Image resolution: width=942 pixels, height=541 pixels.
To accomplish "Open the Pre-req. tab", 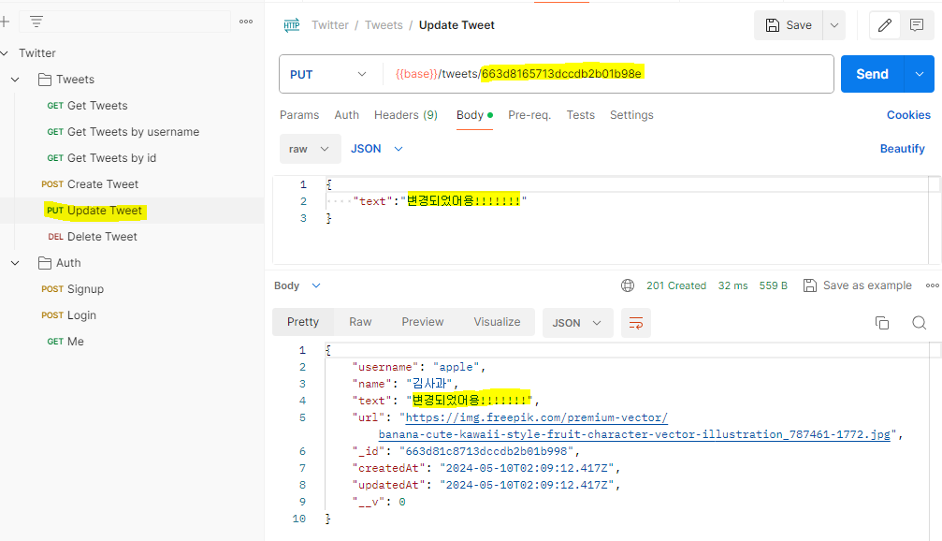I will pos(529,115).
